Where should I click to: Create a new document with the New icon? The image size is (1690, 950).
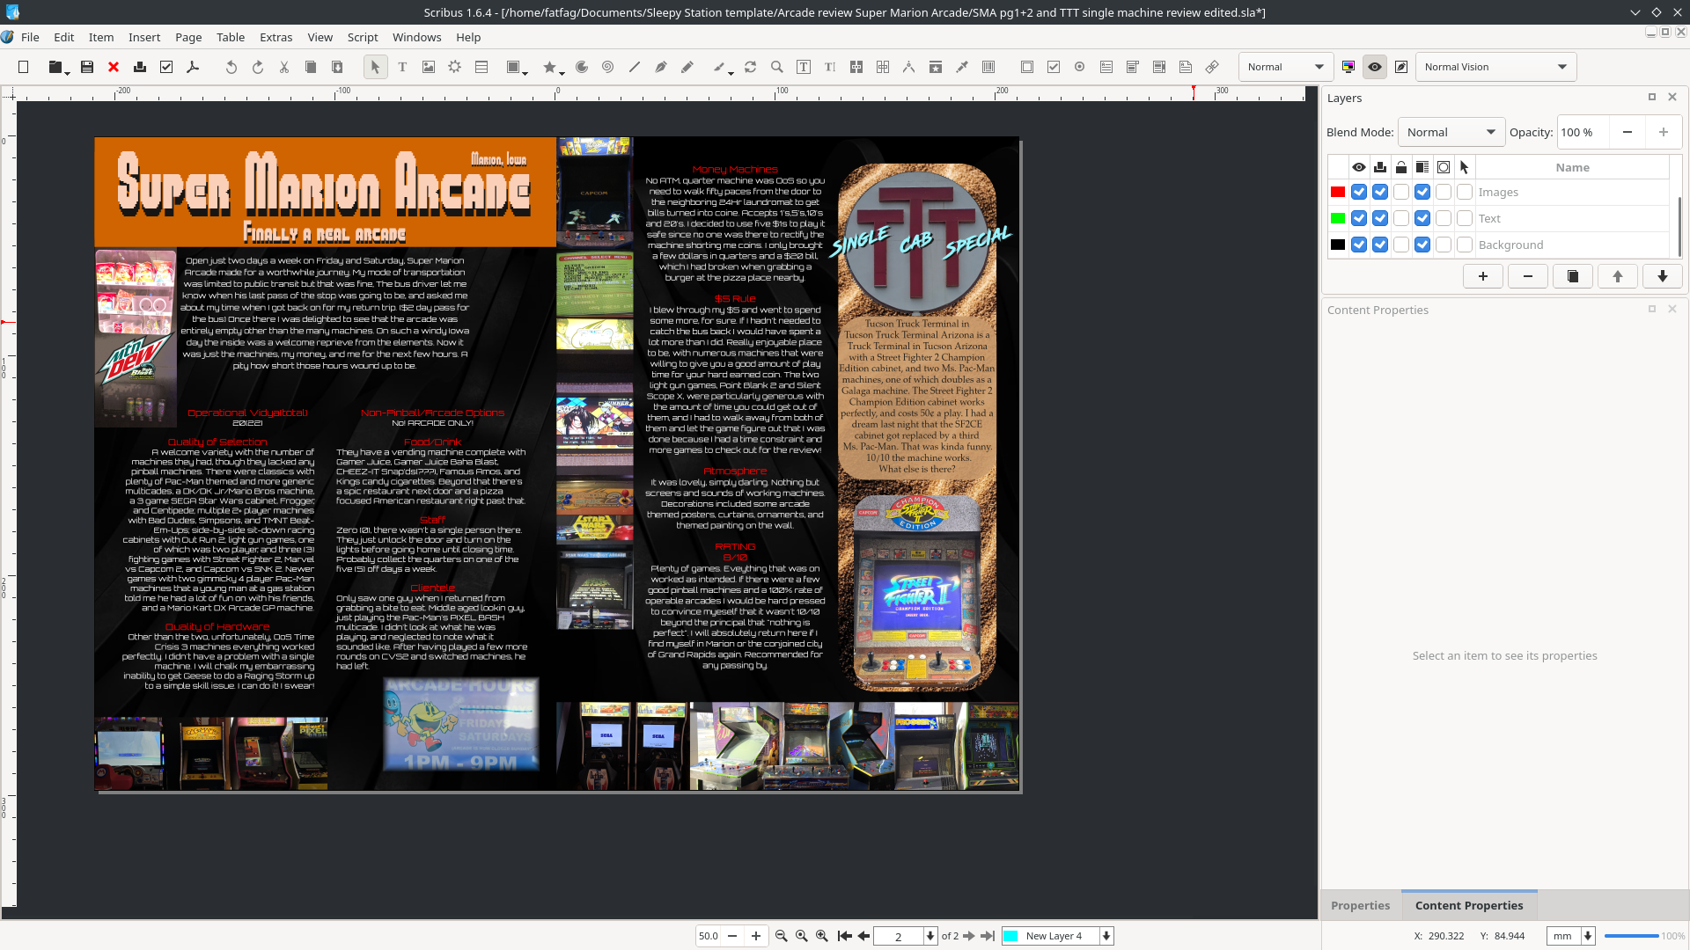pos(24,67)
